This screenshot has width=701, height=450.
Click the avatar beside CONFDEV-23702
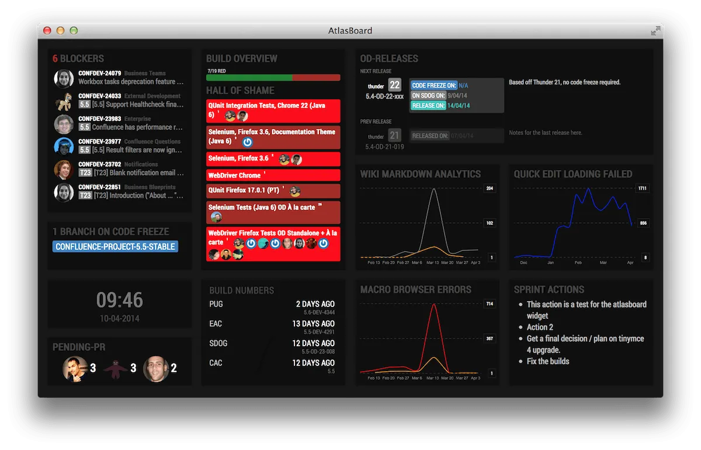click(64, 169)
